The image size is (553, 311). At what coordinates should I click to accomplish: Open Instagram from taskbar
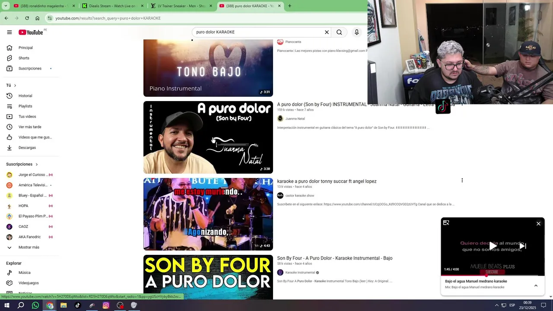[x=106, y=305]
